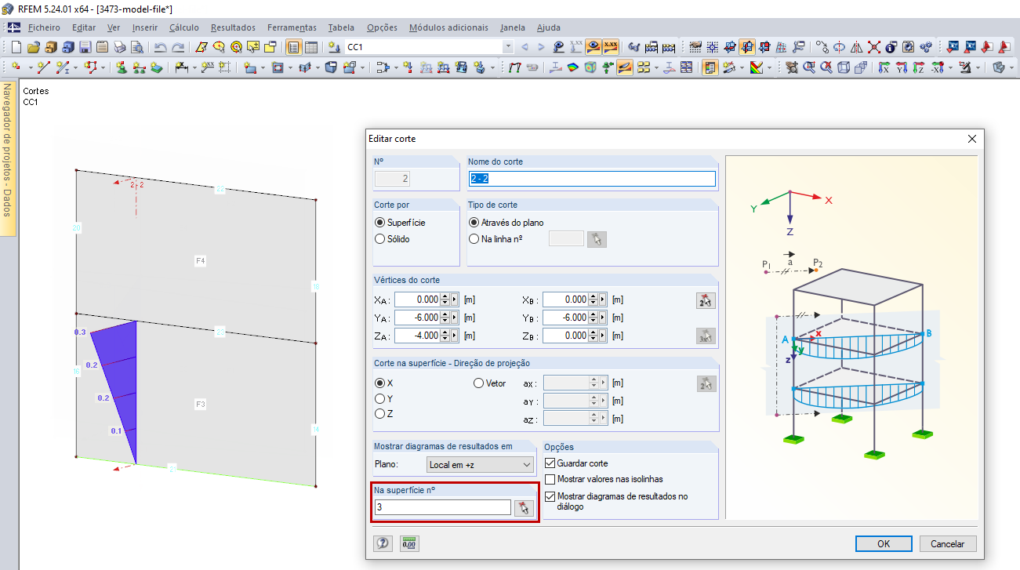The height and width of the screenshot is (570, 1020).
Task: Click the Undo arrow in the toolbar
Action: point(160,47)
